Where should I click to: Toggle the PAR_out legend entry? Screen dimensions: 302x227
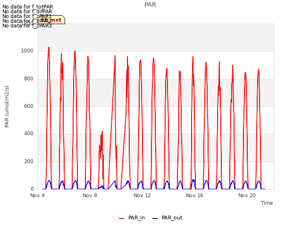click(x=167, y=218)
